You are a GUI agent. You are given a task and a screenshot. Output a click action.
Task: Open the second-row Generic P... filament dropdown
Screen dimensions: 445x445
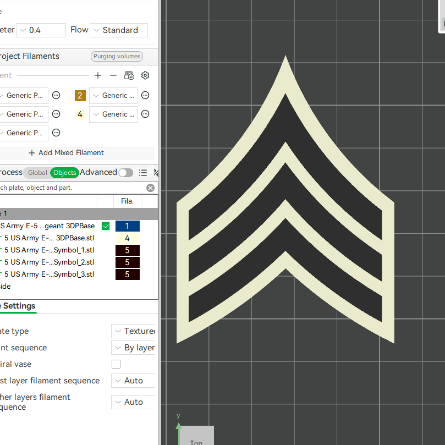pyautogui.click(x=24, y=114)
